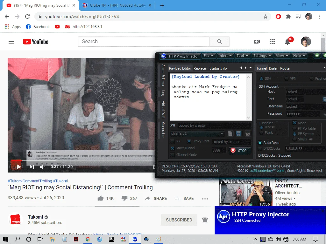This screenshot has height=244, width=326.
Task: Click the YouTube bookmark icon in bookmarks bar
Action: [x=57, y=27]
